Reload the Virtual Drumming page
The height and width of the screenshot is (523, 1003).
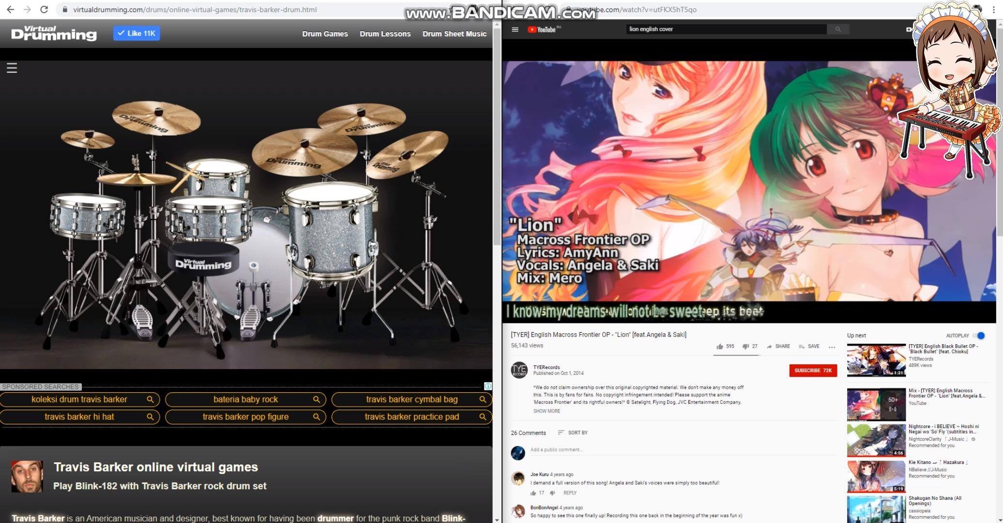(x=44, y=10)
